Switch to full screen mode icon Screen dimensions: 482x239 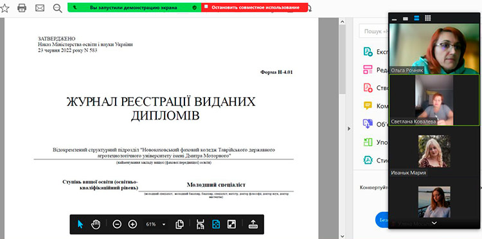click(x=231, y=224)
